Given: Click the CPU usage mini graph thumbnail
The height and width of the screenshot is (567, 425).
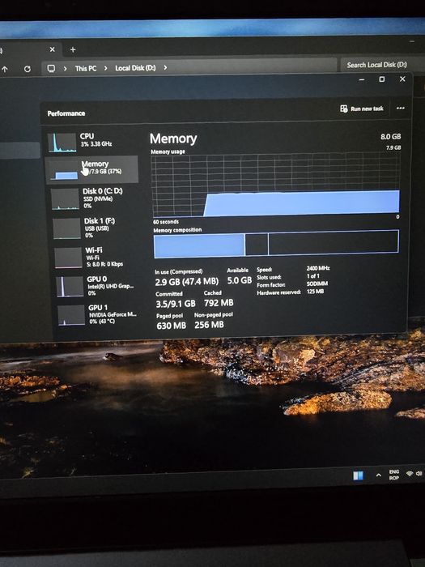Looking at the screenshot, I should point(62,143).
